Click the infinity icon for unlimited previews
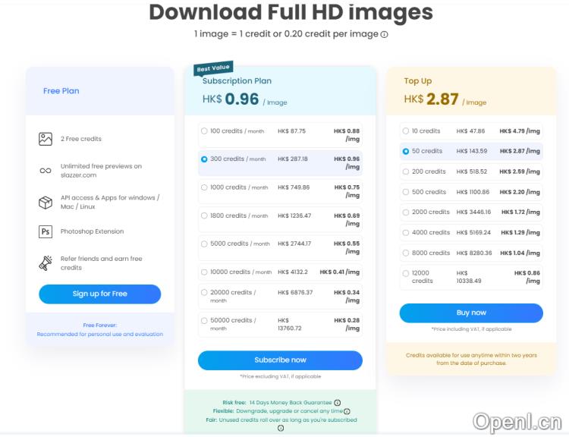This screenshot has height=437, width=569. pos(46,171)
